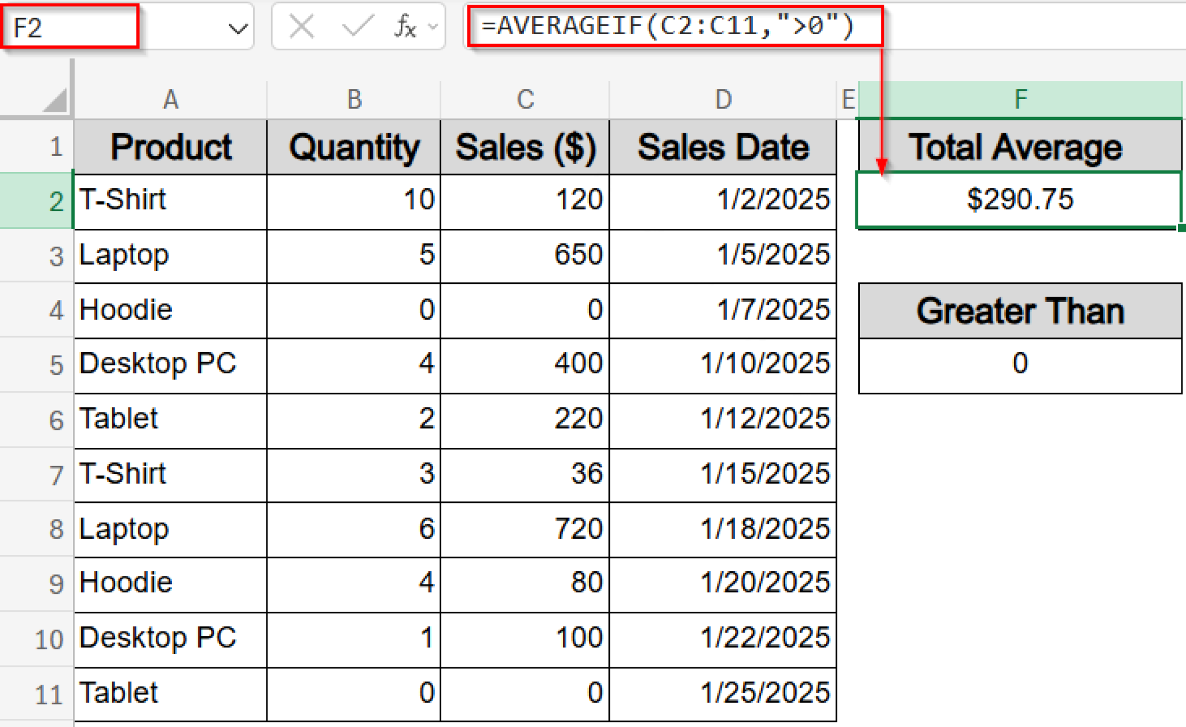
Task: Click the Greater Than header cell
Action: tap(1019, 310)
